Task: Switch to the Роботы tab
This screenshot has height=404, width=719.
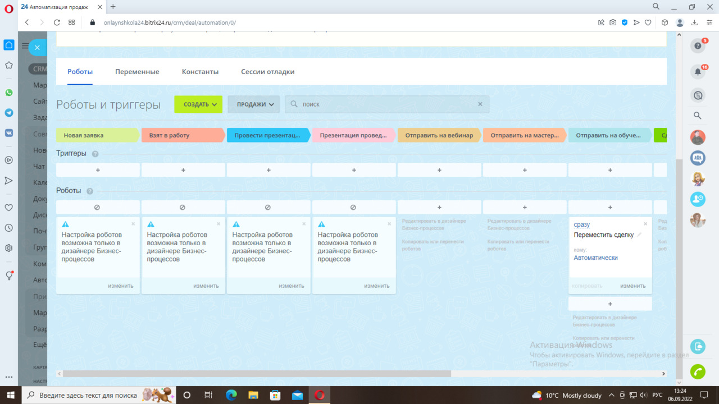Action: point(80,72)
